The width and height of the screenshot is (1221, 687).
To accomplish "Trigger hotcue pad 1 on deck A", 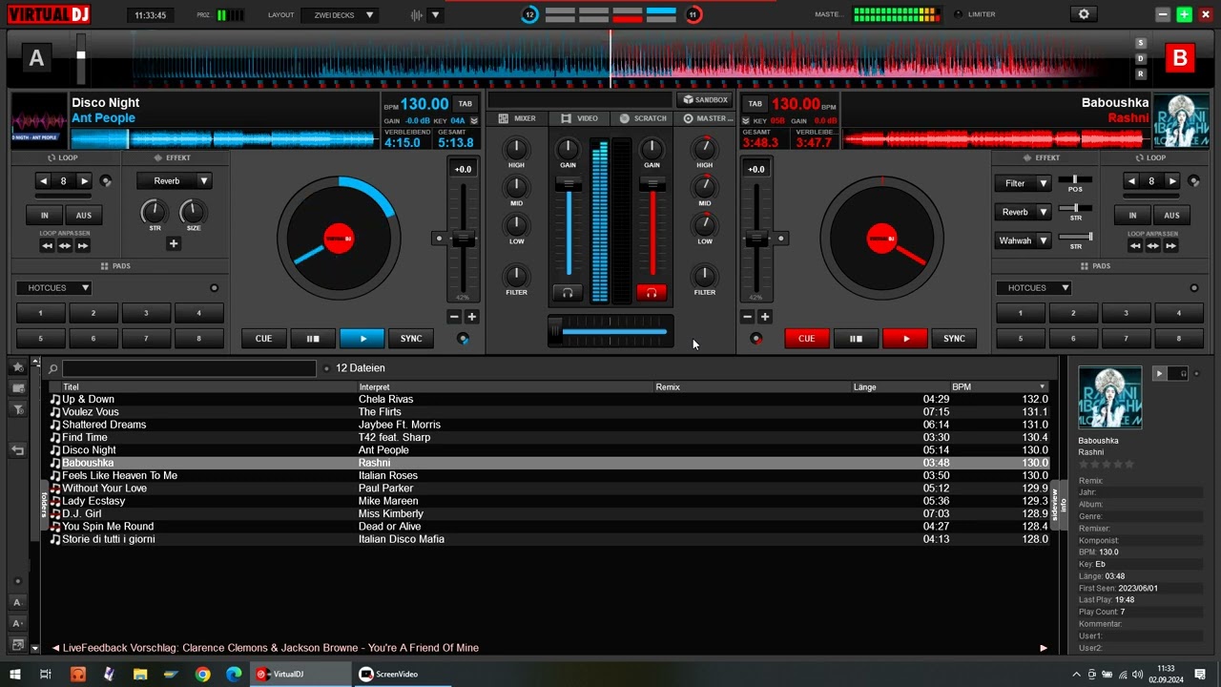I will (x=40, y=313).
